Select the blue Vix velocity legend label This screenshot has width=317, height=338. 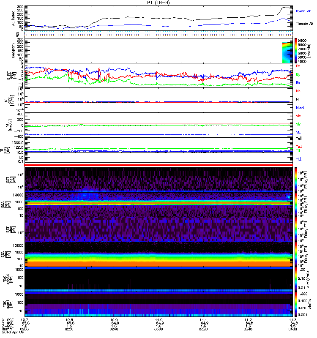[298, 132]
